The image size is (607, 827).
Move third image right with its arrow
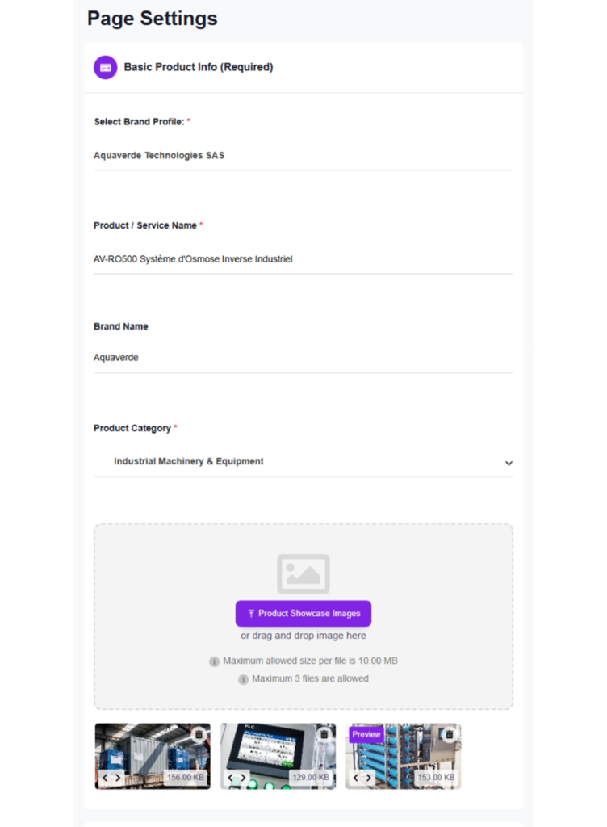(x=370, y=778)
